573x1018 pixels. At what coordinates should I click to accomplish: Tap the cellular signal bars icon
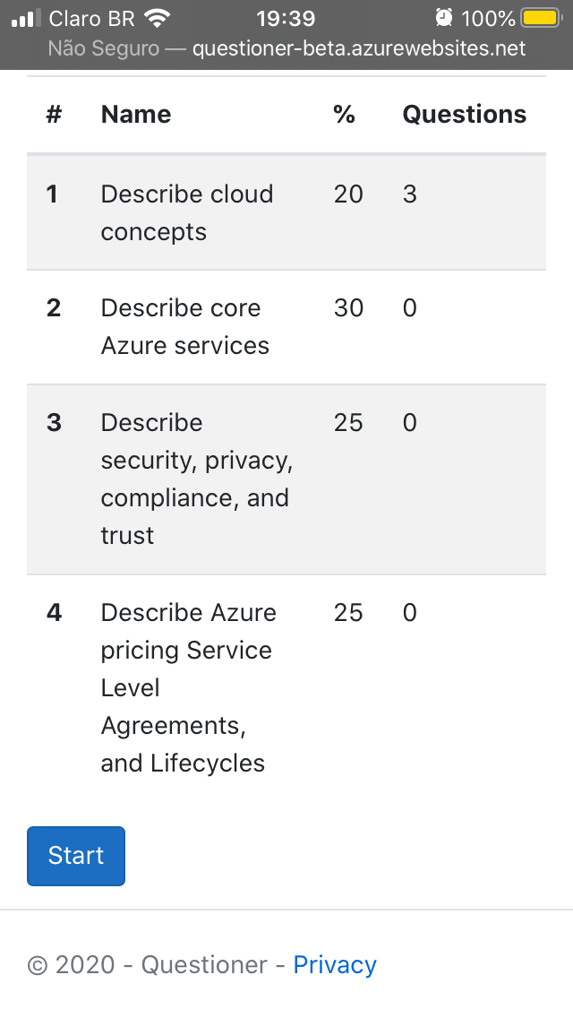pos(27,18)
